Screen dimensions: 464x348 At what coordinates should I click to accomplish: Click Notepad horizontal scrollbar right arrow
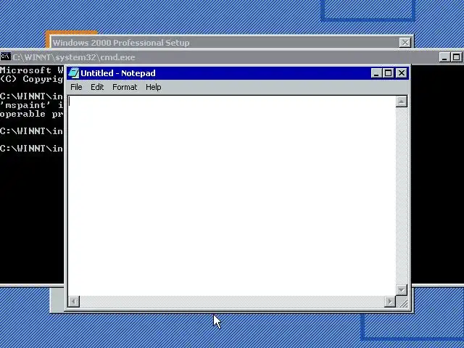click(x=390, y=302)
